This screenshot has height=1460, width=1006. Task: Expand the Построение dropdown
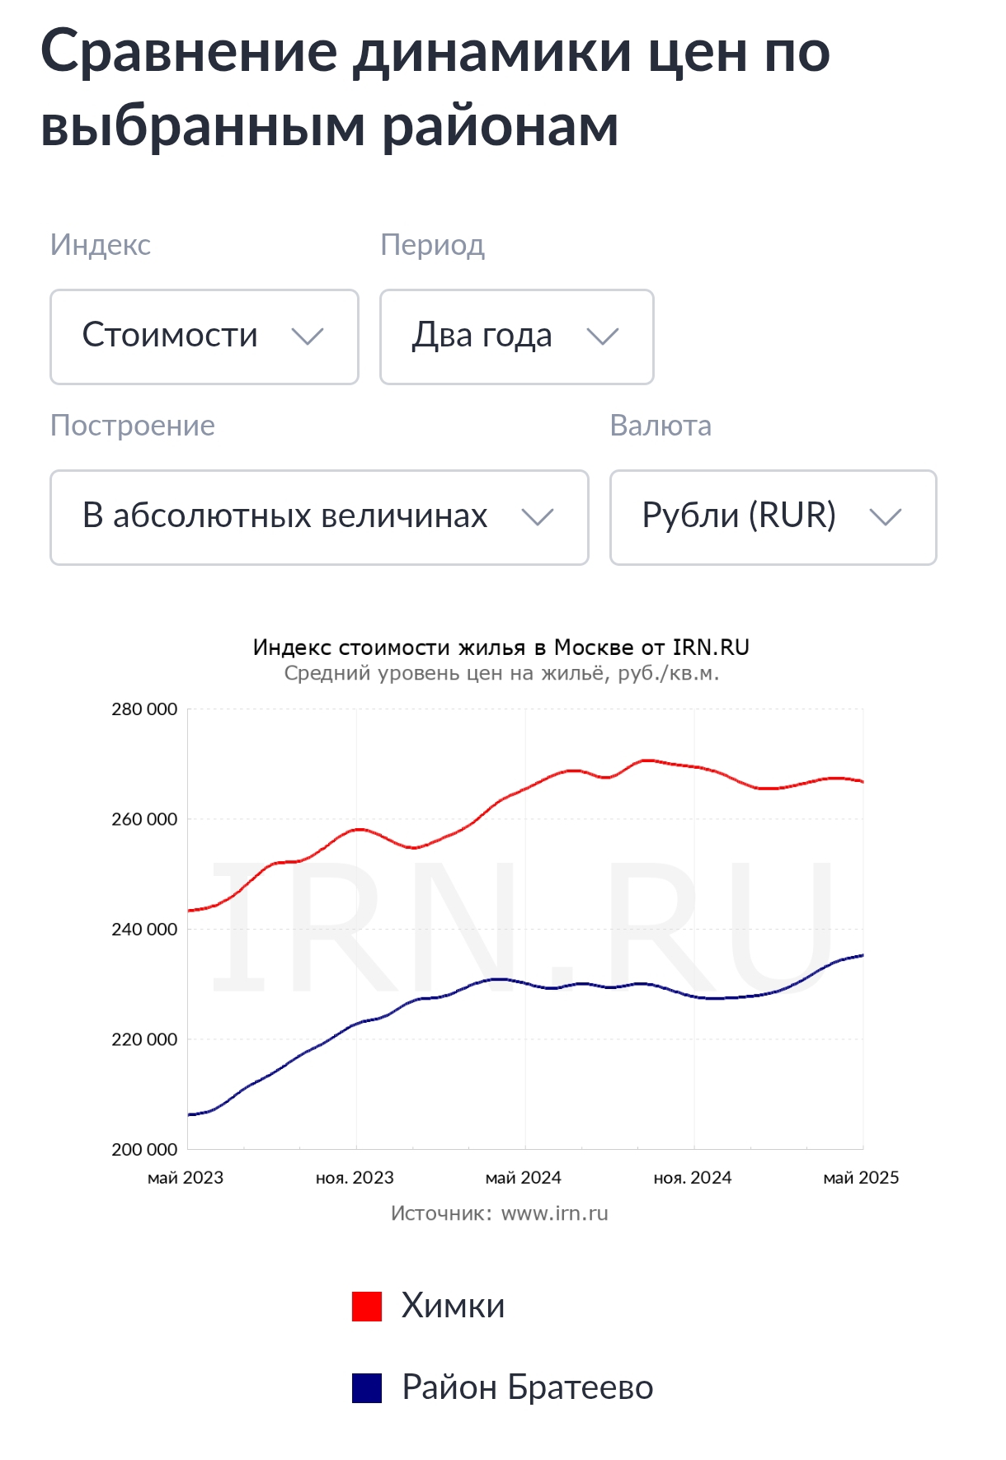(x=319, y=517)
